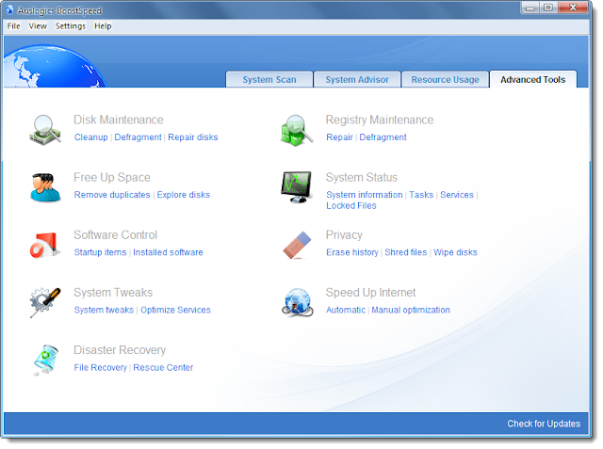Open Installed software link
This screenshot has width=603, height=449.
tap(168, 252)
